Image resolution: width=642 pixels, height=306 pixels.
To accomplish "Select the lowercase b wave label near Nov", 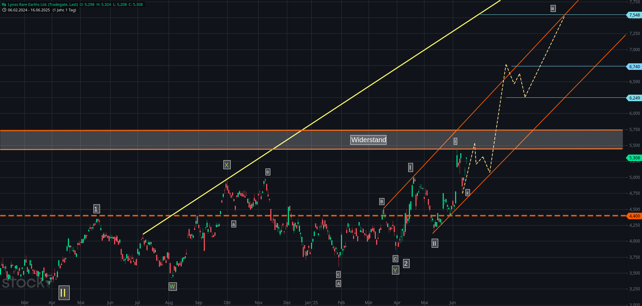I will click(268, 172).
